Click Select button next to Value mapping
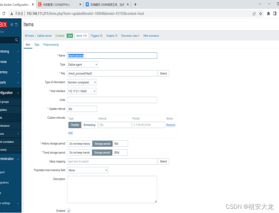 (163, 161)
